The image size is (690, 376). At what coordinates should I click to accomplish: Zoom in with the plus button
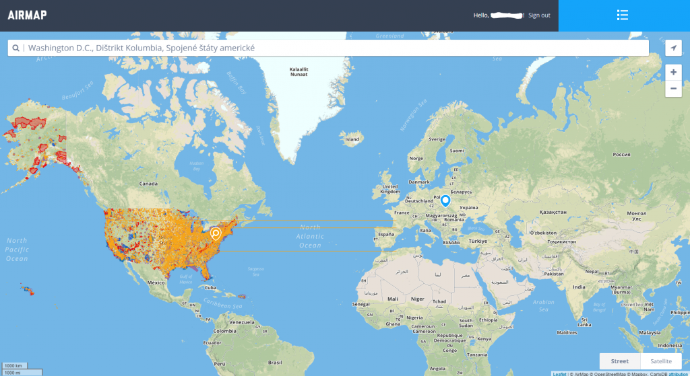click(x=673, y=72)
